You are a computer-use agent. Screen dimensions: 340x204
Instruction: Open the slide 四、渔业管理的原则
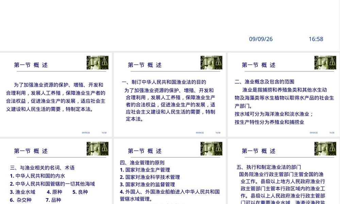170,171
